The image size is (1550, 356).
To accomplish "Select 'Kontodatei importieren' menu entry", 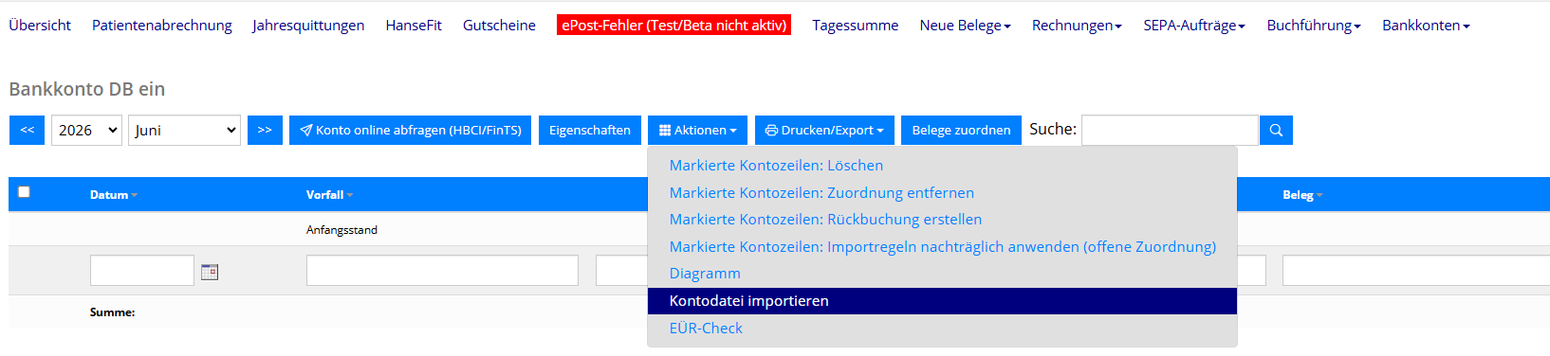I will tap(942, 300).
